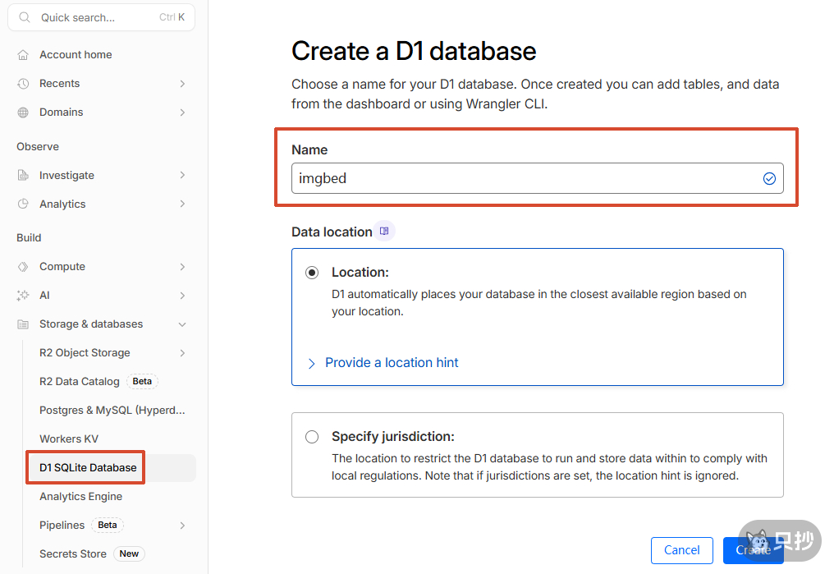This screenshot has width=834, height=574.
Task: Expand the Recents submenu chevron
Action: coord(182,84)
